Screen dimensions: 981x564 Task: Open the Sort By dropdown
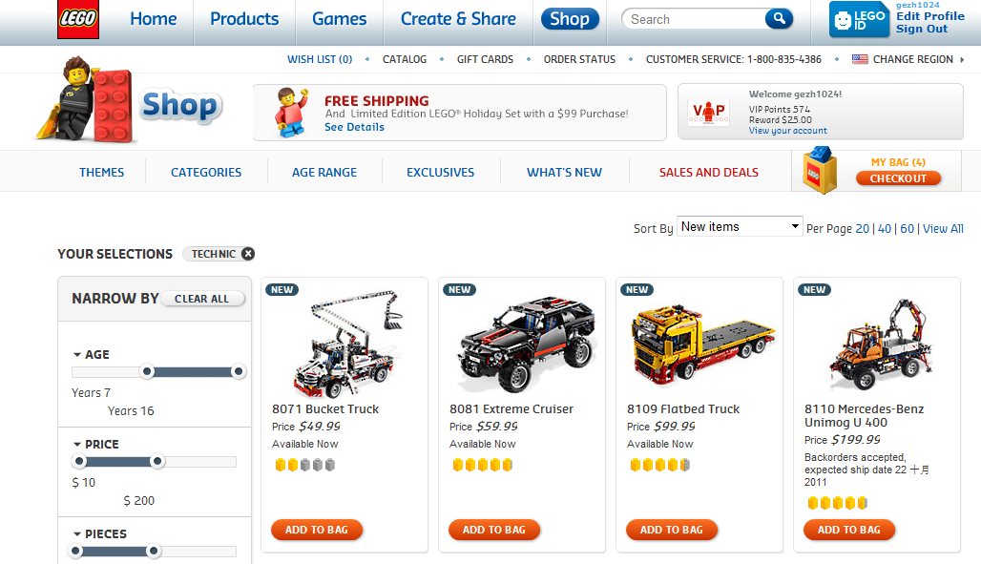[x=741, y=226]
